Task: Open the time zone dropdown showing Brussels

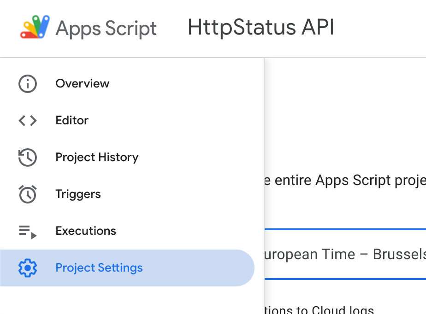Action: point(345,254)
